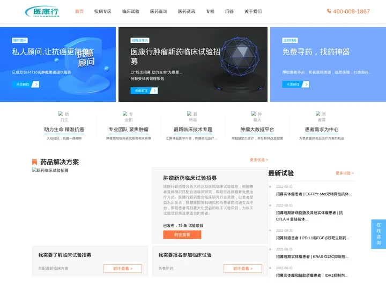
Task: Click 前往查看 in the 我需要了解临床试验招募 card
Action: click(123, 269)
